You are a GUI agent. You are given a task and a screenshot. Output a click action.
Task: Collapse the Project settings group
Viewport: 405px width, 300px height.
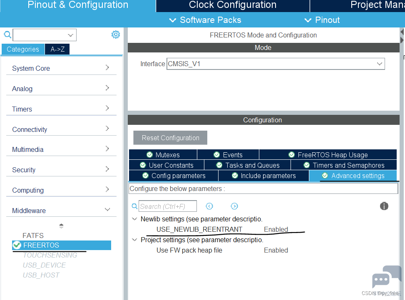point(134,240)
